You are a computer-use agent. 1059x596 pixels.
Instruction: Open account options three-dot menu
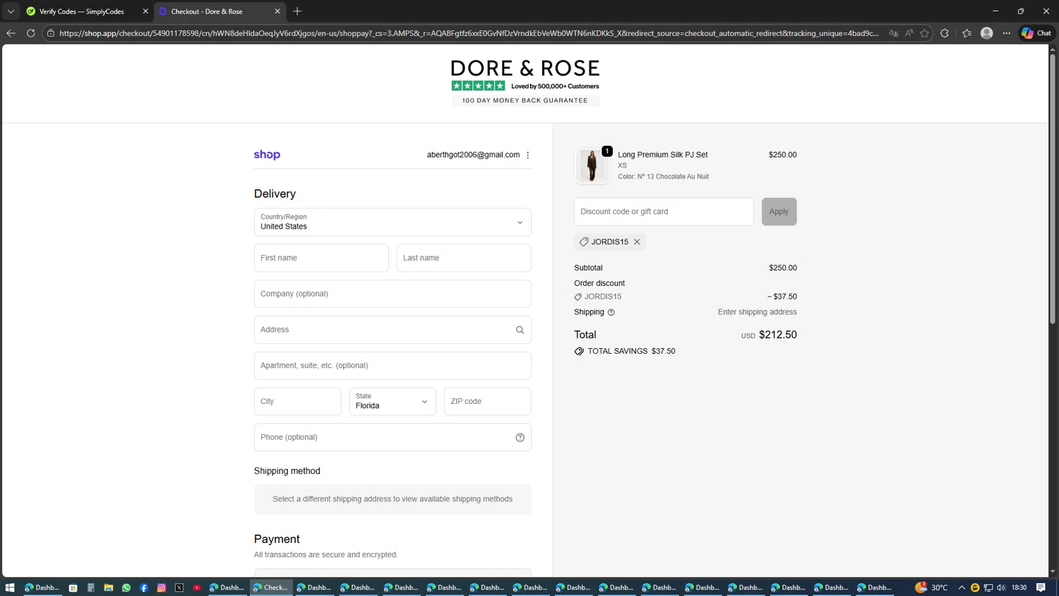tap(528, 155)
